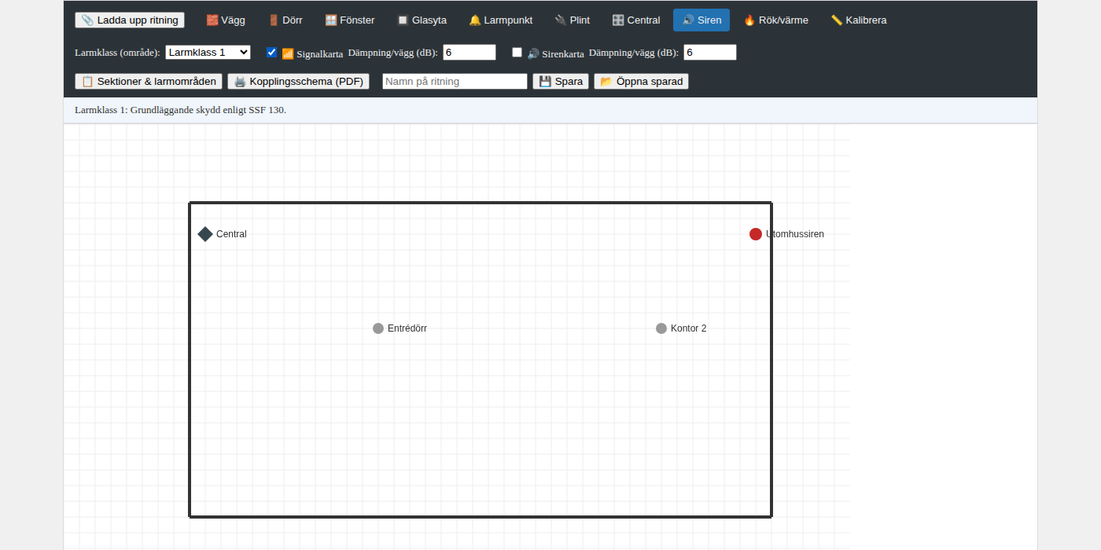Click the "Central" label beside the diamond
Viewport: 1101px width, 550px height.
coord(231,234)
